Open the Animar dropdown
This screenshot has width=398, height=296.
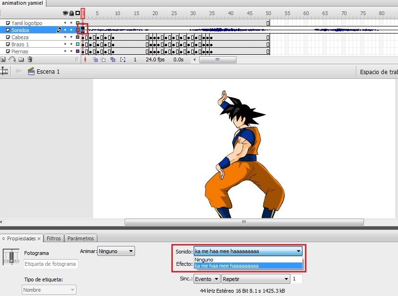(x=116, y=251)
